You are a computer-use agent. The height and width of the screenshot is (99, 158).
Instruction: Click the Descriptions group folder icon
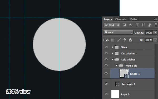pos(117,53)
